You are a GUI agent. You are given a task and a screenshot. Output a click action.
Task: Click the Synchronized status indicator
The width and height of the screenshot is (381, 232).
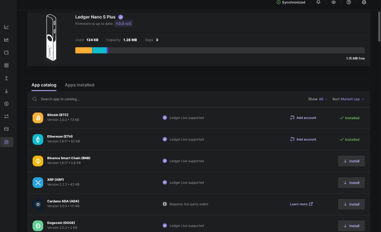(291, 2)
